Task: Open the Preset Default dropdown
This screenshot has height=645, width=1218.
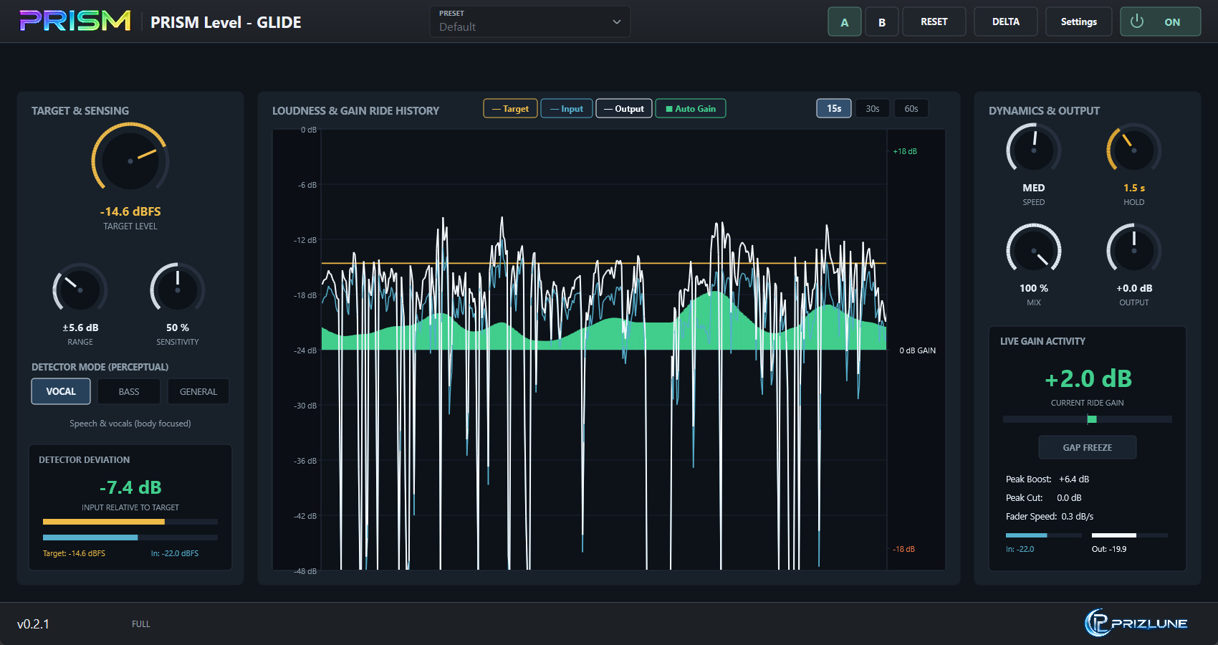Action: pos(530,21)
